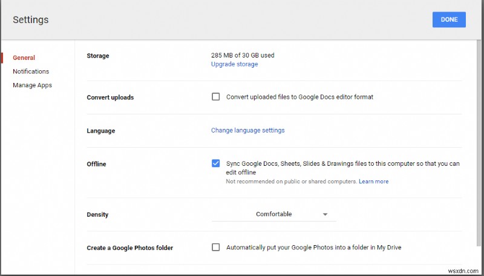The image size is (484, 276).
Task: Follow the Upgrade storage link
Action: (x=234, y=64)
